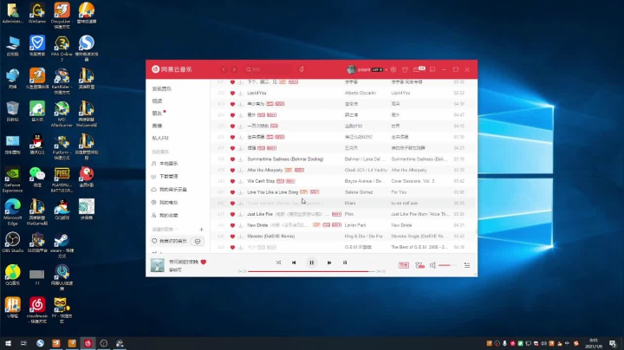Click NetEase Cloud Music taskbar icon
Image resolution: width=624 pixels, height=350 pixels.
[x=88, y=343]
